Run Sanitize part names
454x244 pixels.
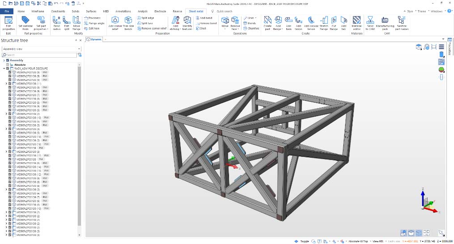pyautogui.click(x=402, y=23)
